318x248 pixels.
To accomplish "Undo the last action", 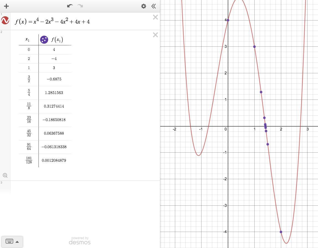I will click(x=70, y=6).
